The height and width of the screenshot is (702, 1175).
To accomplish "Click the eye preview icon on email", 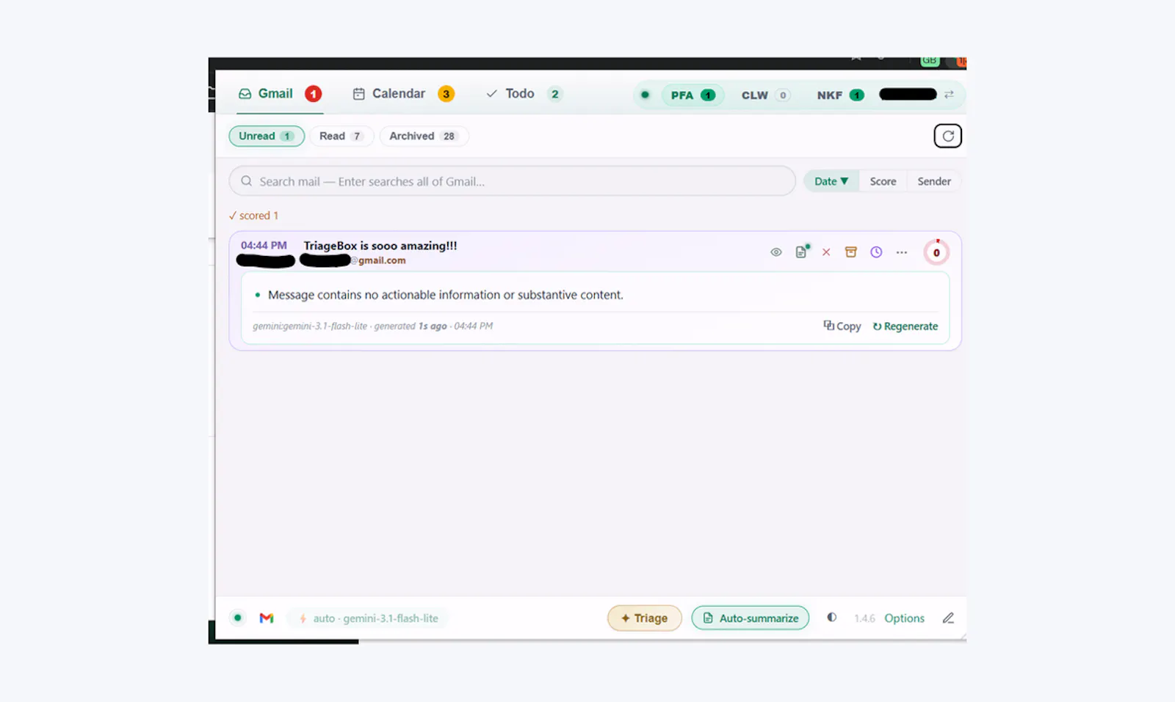I will pos(776,252).
